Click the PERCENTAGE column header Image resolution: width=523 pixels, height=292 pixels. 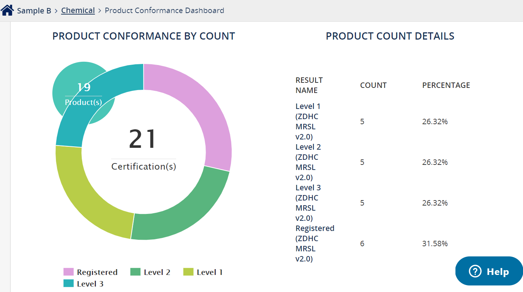pyautogui.click(x=446, y=85)
